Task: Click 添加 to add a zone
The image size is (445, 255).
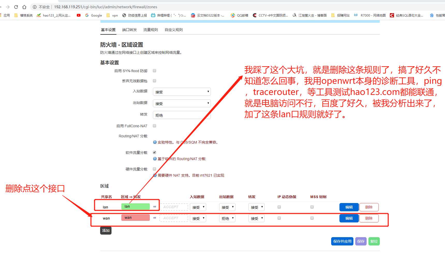Action: pyautogui.click(x=106, y=230)
